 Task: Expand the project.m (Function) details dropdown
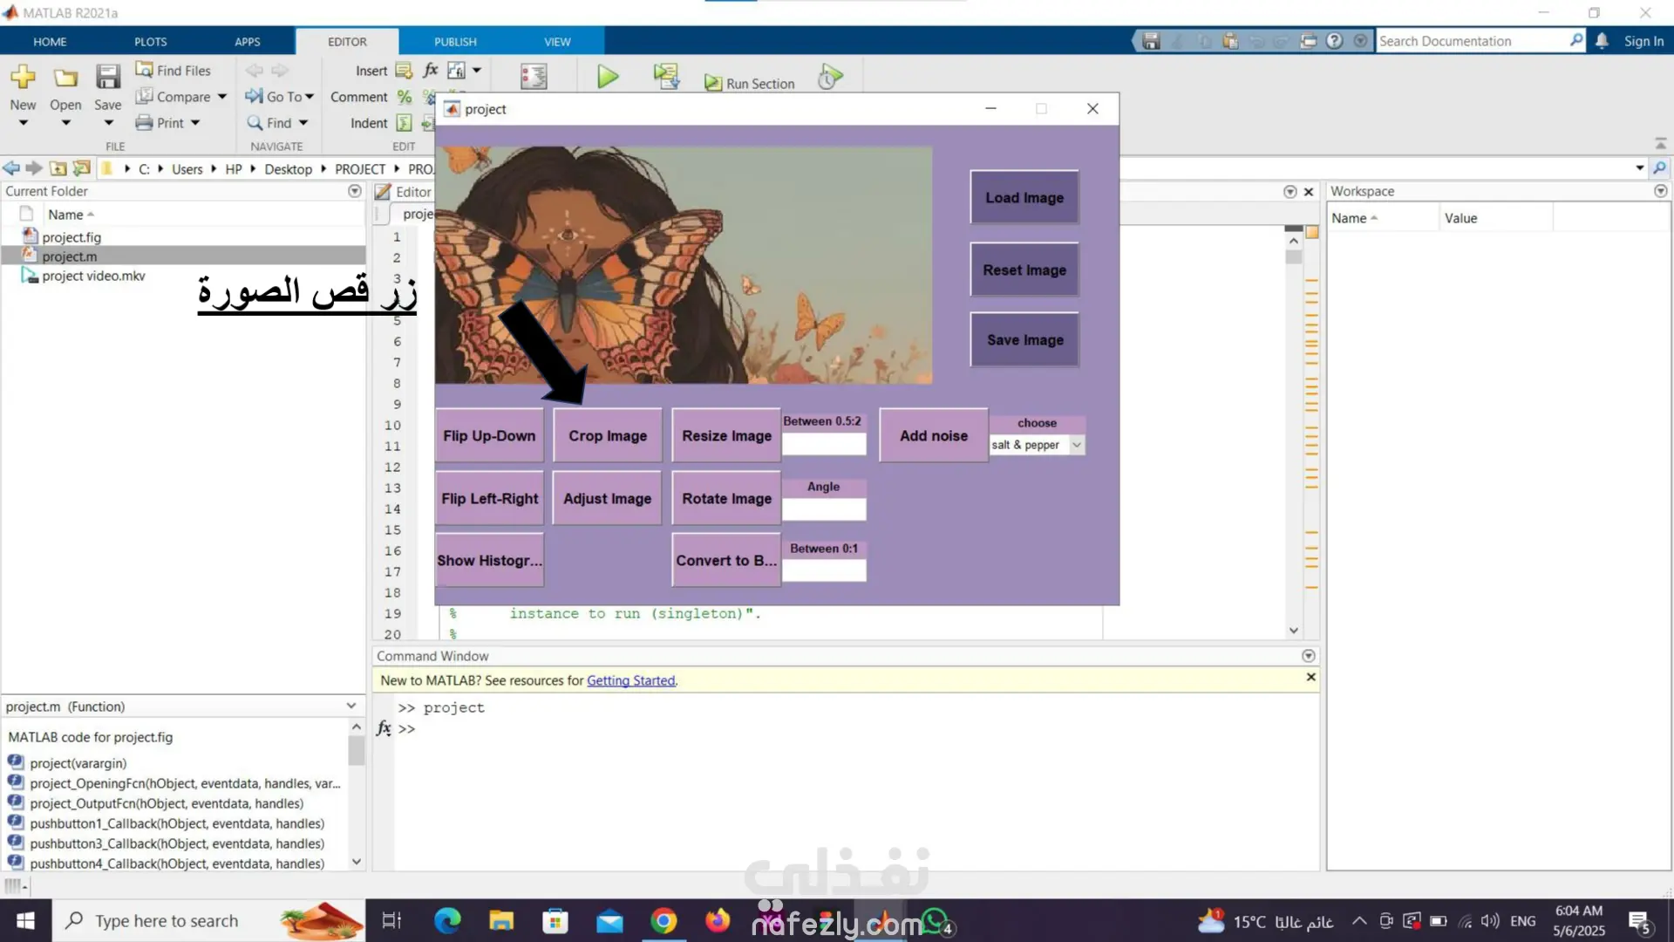click(351, 706)
